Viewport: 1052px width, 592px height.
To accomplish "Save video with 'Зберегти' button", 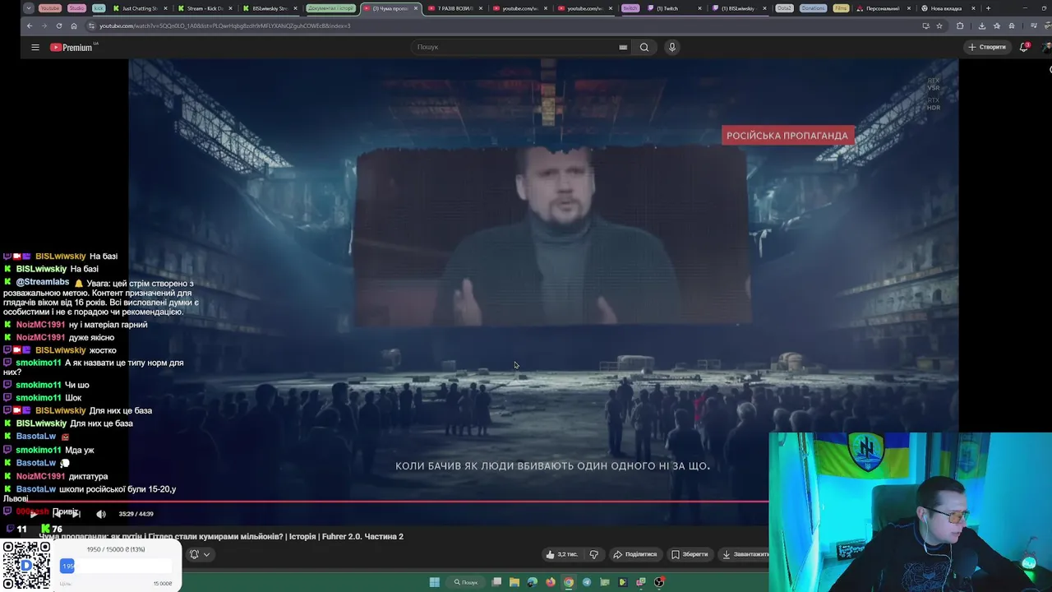I will coord(690,554).
